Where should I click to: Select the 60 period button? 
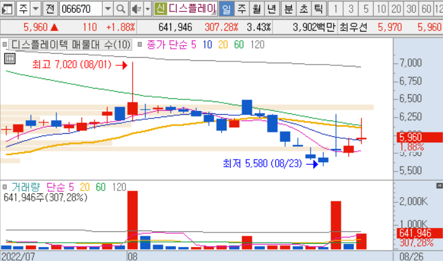(426, 9)
